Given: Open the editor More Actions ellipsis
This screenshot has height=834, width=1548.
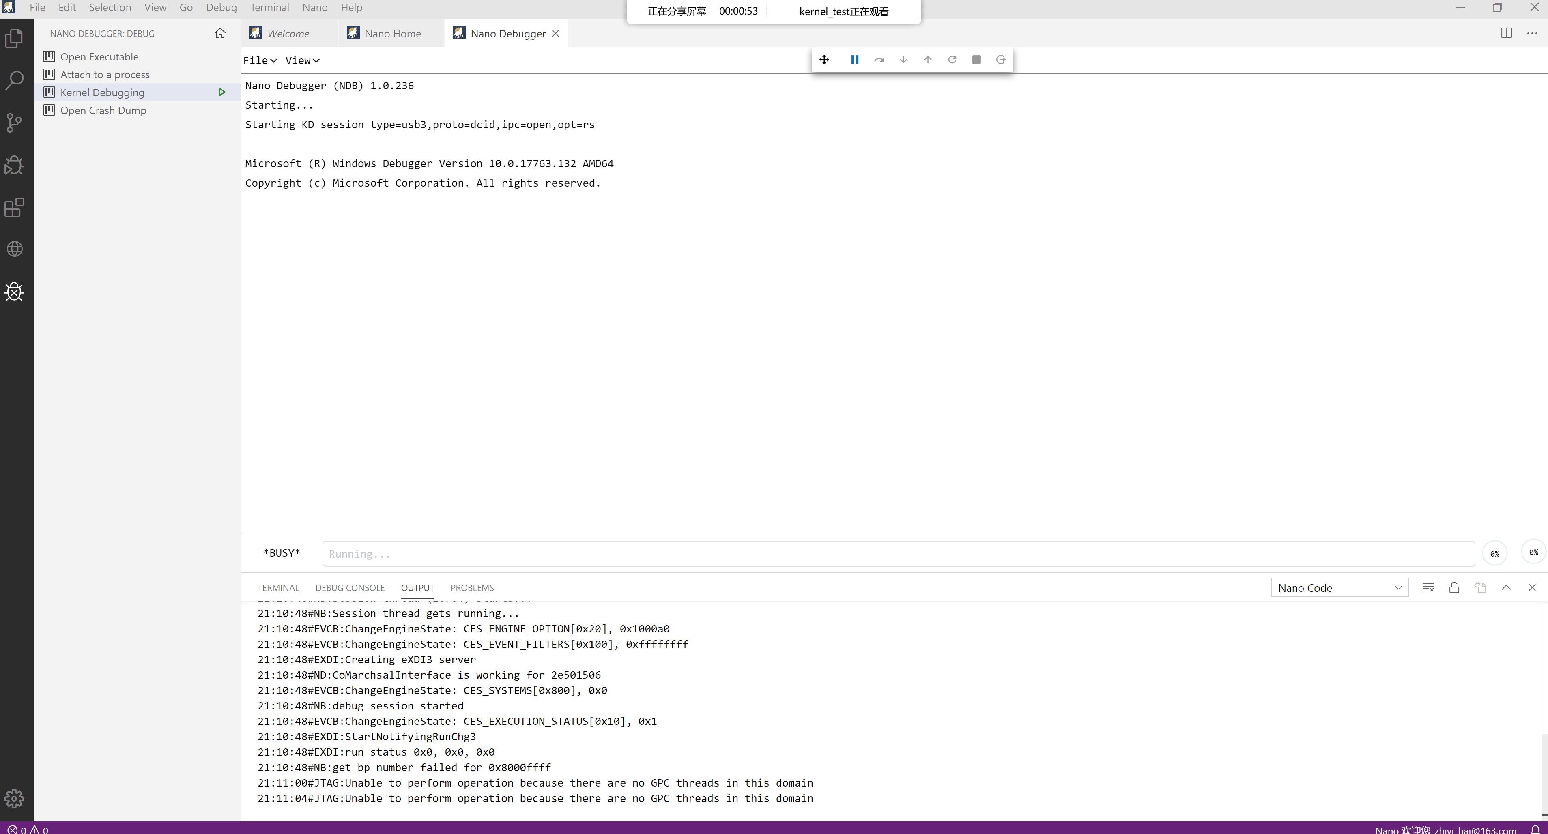Looking at the screenshot, I should coord(1532,33).
